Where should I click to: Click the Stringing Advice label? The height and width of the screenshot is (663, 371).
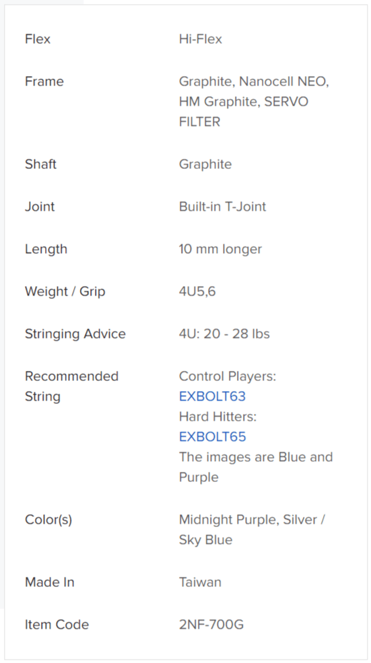(x=75, y=334)
